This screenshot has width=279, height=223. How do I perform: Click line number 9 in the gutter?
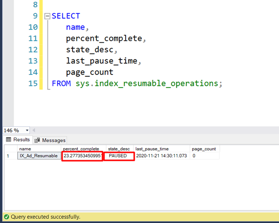(35, 16)
